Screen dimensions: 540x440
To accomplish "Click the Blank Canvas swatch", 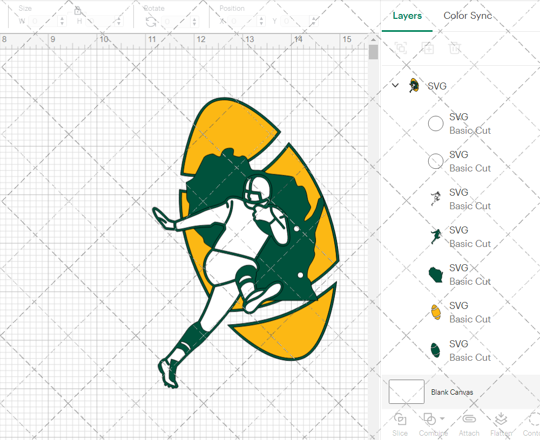I will [x=407, y=391].
